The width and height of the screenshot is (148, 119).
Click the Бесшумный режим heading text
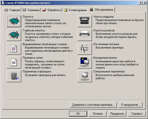[x=105, y=58]
